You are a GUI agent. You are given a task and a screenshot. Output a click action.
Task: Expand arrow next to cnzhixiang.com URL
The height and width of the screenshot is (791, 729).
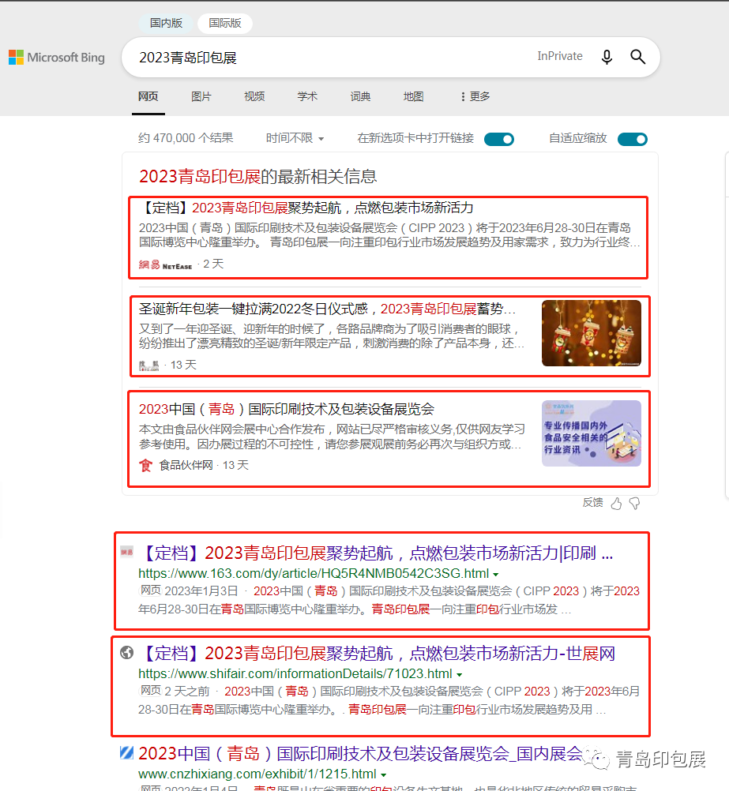tap(384, 775)
